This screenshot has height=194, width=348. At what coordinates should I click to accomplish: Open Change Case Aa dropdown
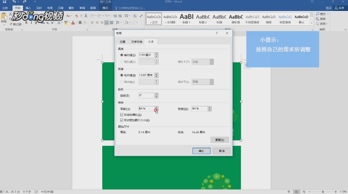tap(69, 16)
